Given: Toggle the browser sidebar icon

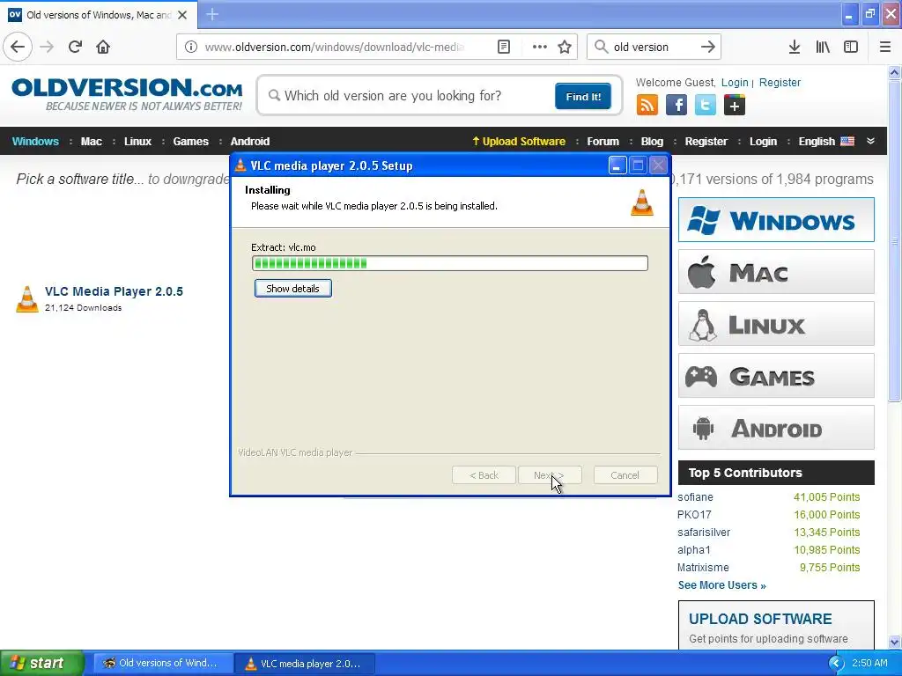Looking at the screenshot, I should 851,47.
